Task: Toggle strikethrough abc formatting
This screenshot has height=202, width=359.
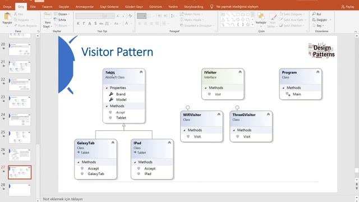Action: point(101,24)
